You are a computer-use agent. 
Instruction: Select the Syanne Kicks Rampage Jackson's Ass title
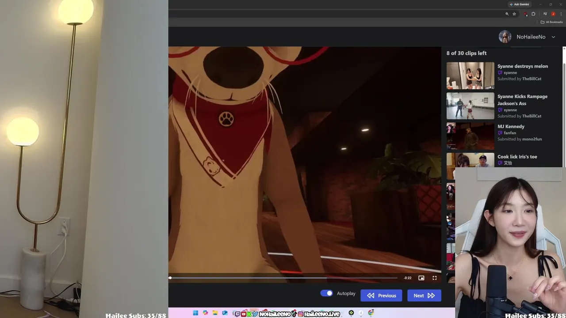tap(522, 100)
